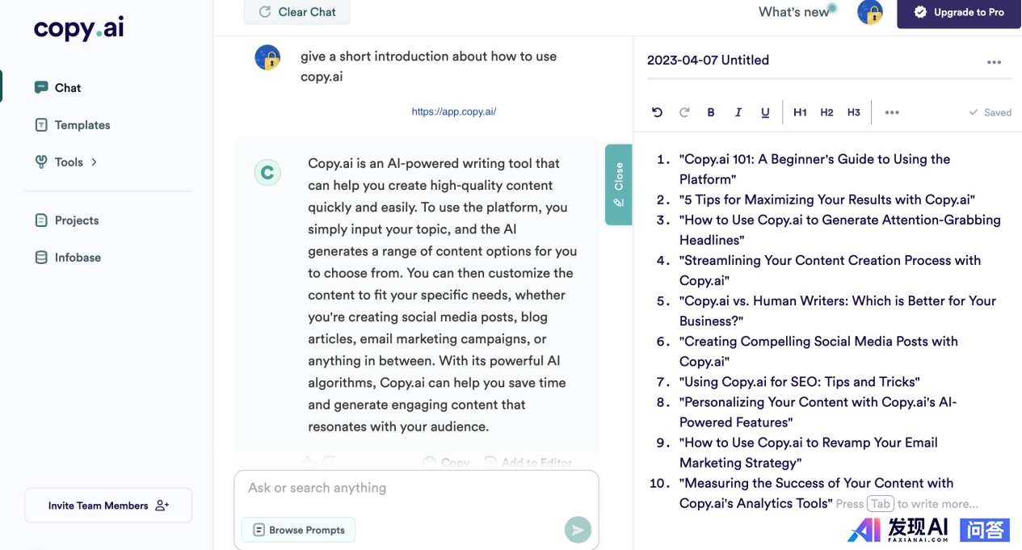The image size is (1022, 550).
Task: Click "Measuring the Success of Your Content" item
Action: click(817, 493)
